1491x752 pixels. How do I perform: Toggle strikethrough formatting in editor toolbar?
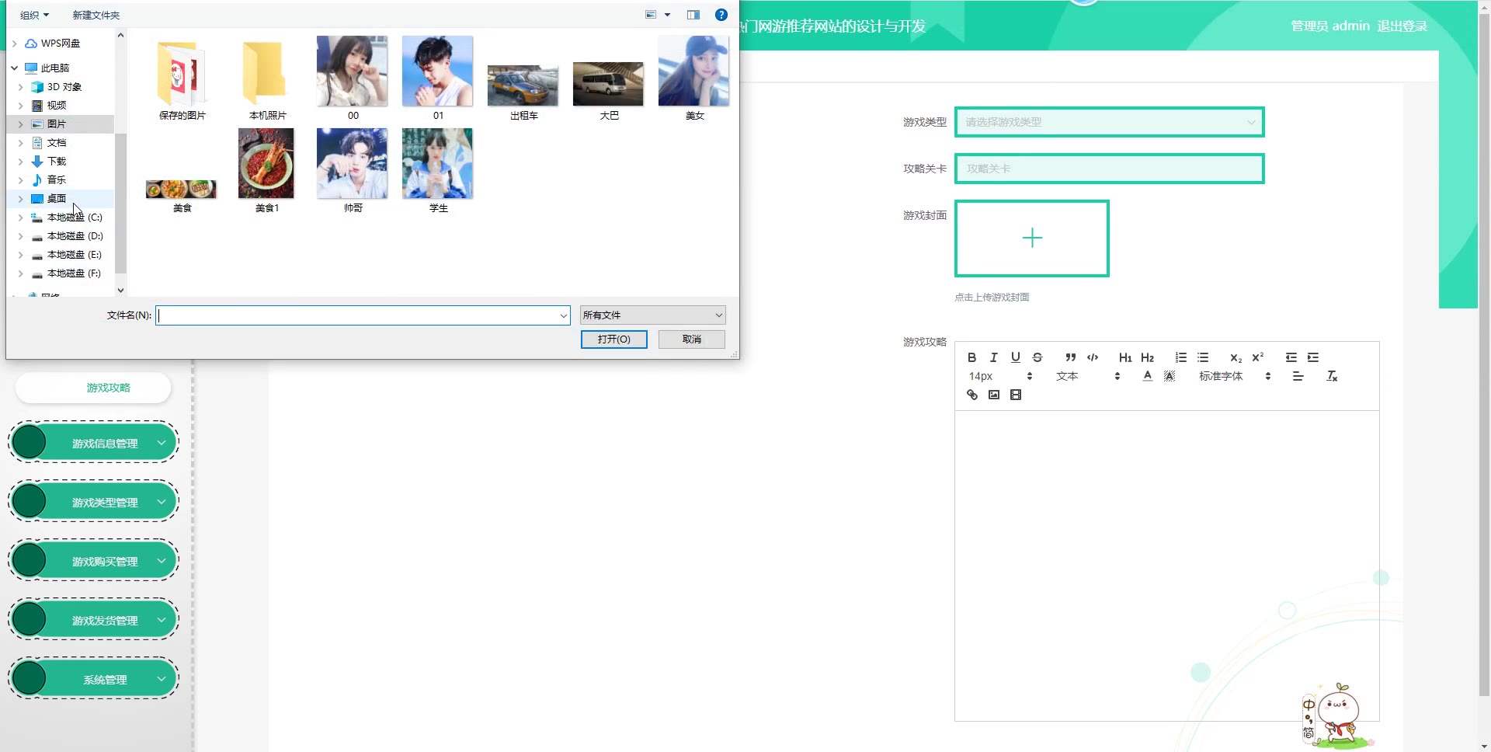(1037, 357)
